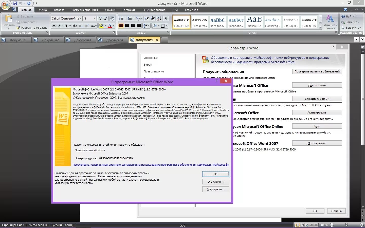Open the Разметка страницы ribbon tab

(x=85, y=10)
